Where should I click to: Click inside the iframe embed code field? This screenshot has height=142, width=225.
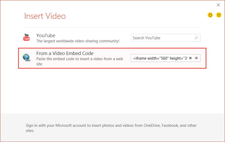[160, 58]
